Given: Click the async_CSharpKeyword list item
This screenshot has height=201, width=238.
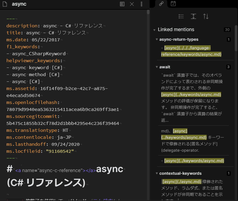Looking at the screenshot, I should tap(36, 54).
